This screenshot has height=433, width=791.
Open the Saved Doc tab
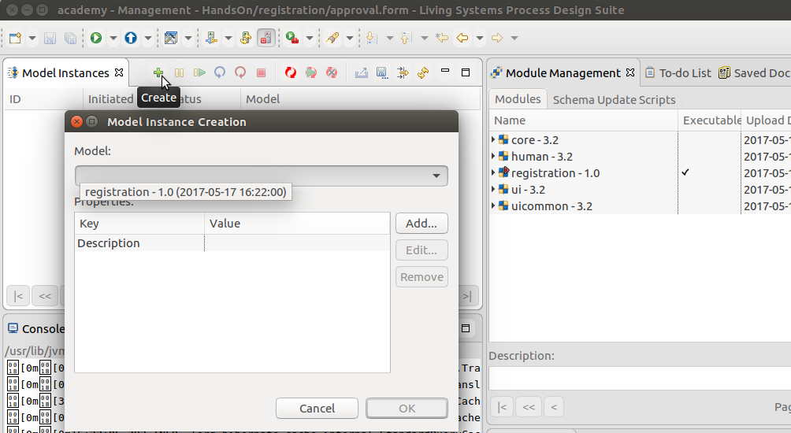tap(755, 73)
